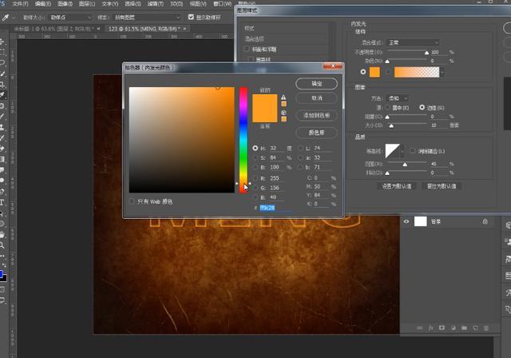Click the fx layer style icon
The width and height of the screenshot is (511, 358).
pos(431,328)
